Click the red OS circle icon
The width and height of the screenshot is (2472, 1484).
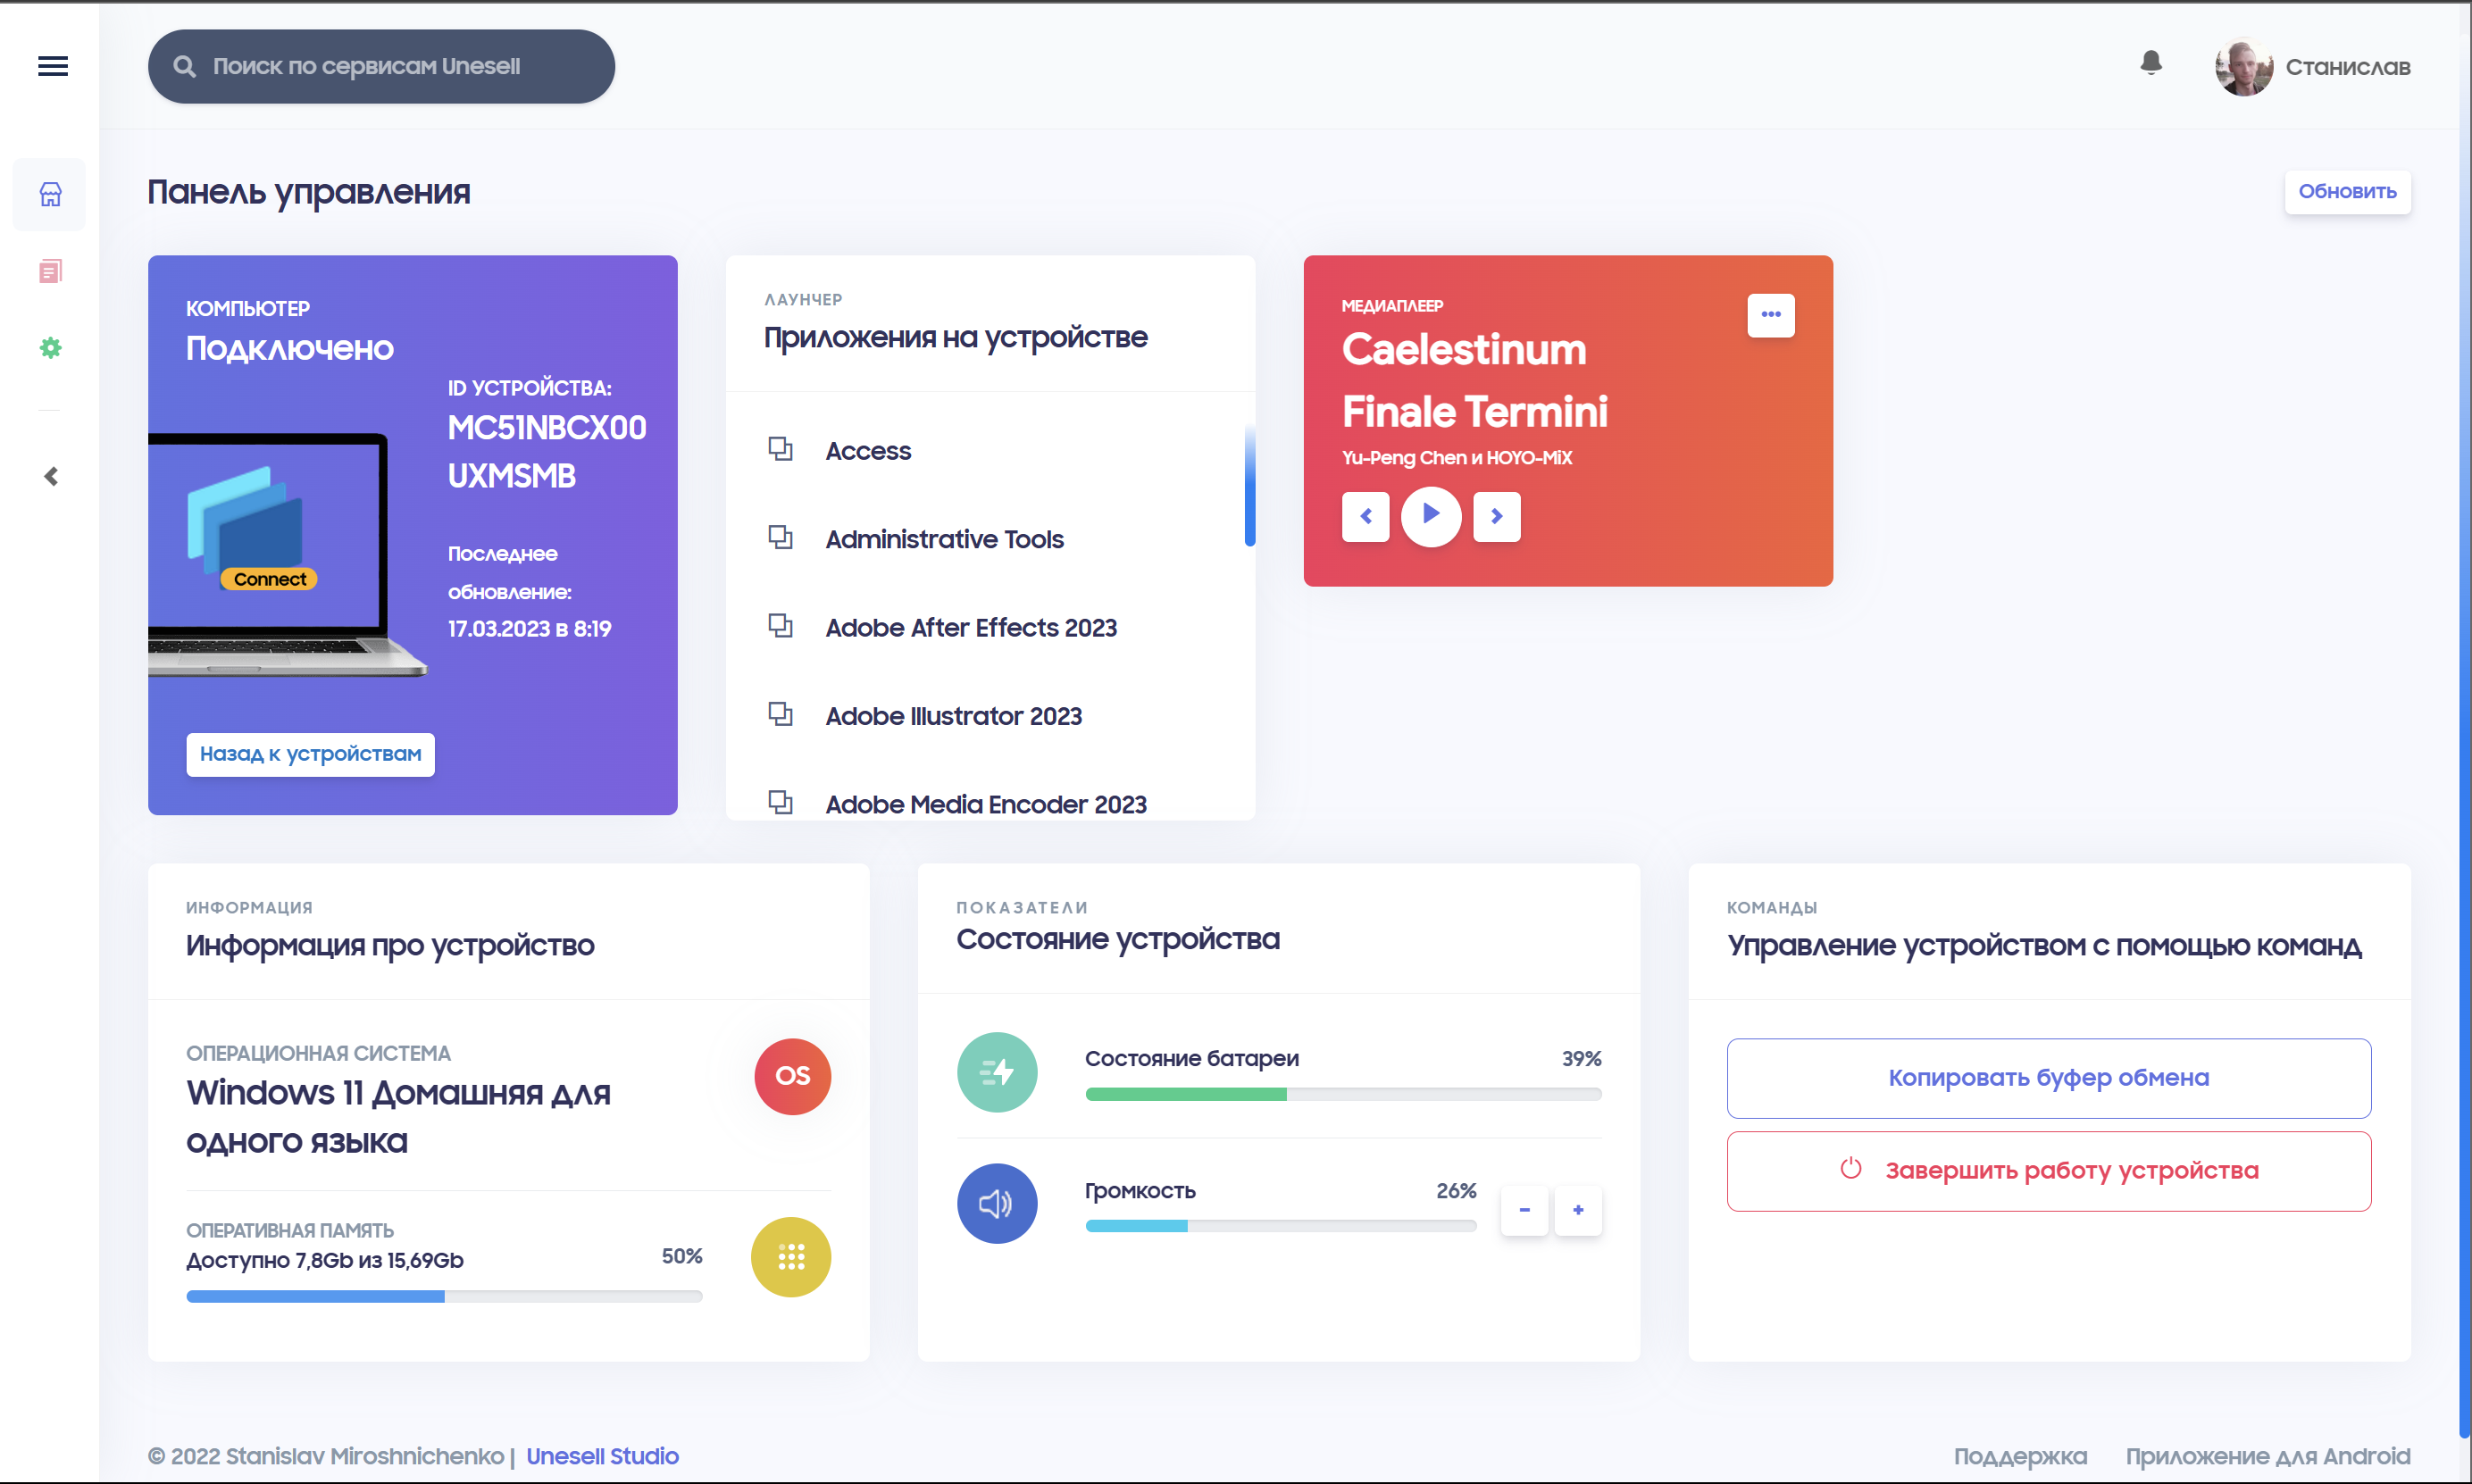pyautogui.click(x=792, y=1076)
